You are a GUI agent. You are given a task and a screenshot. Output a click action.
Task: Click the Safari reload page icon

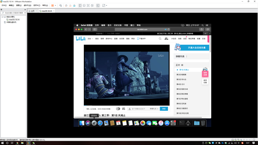click(x=169, y=29)
